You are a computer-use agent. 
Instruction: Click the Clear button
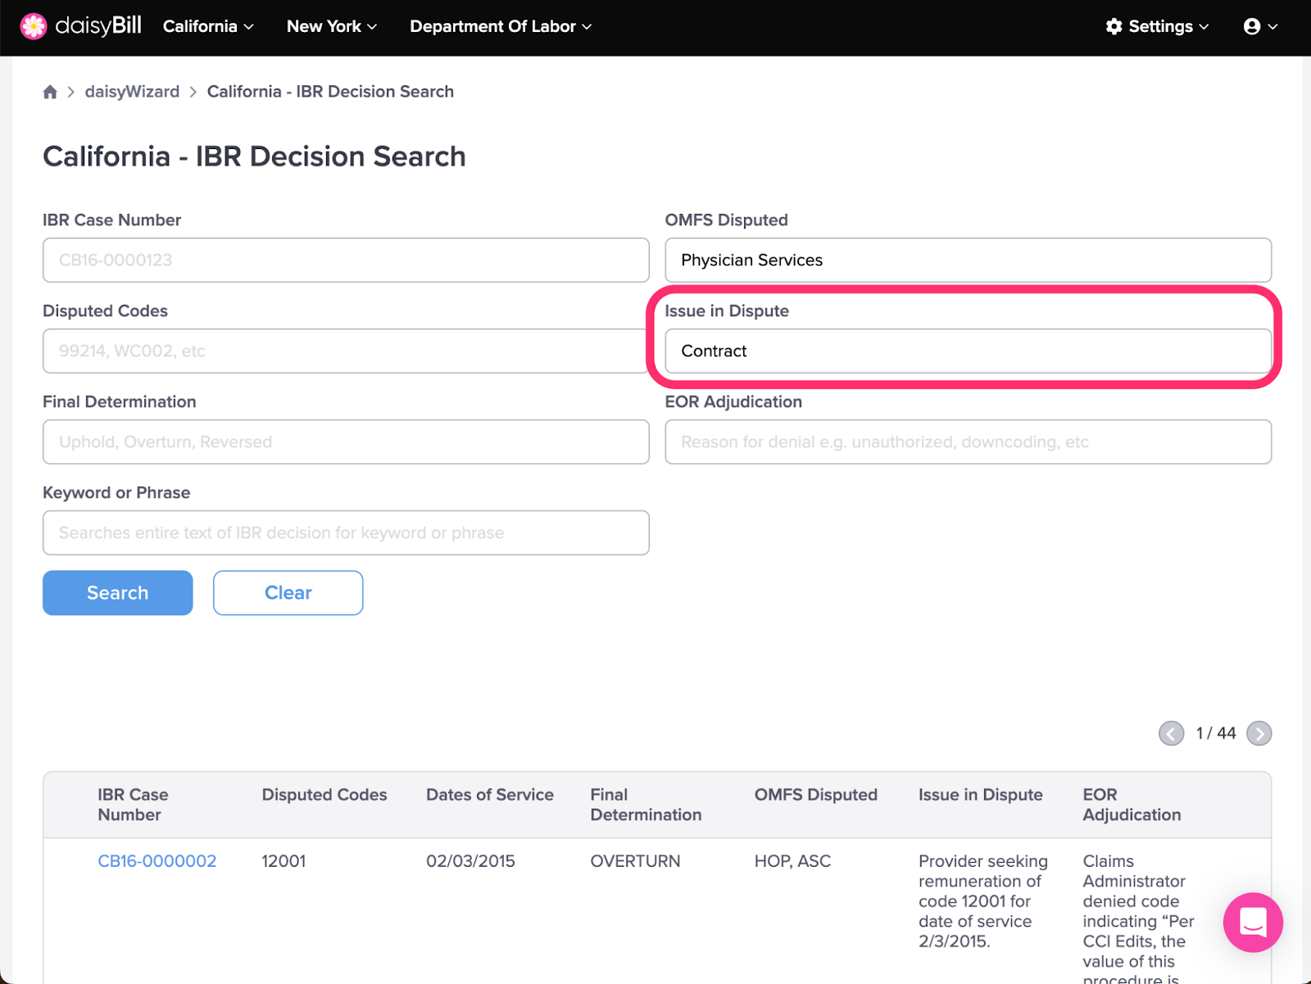click(288, 593)
